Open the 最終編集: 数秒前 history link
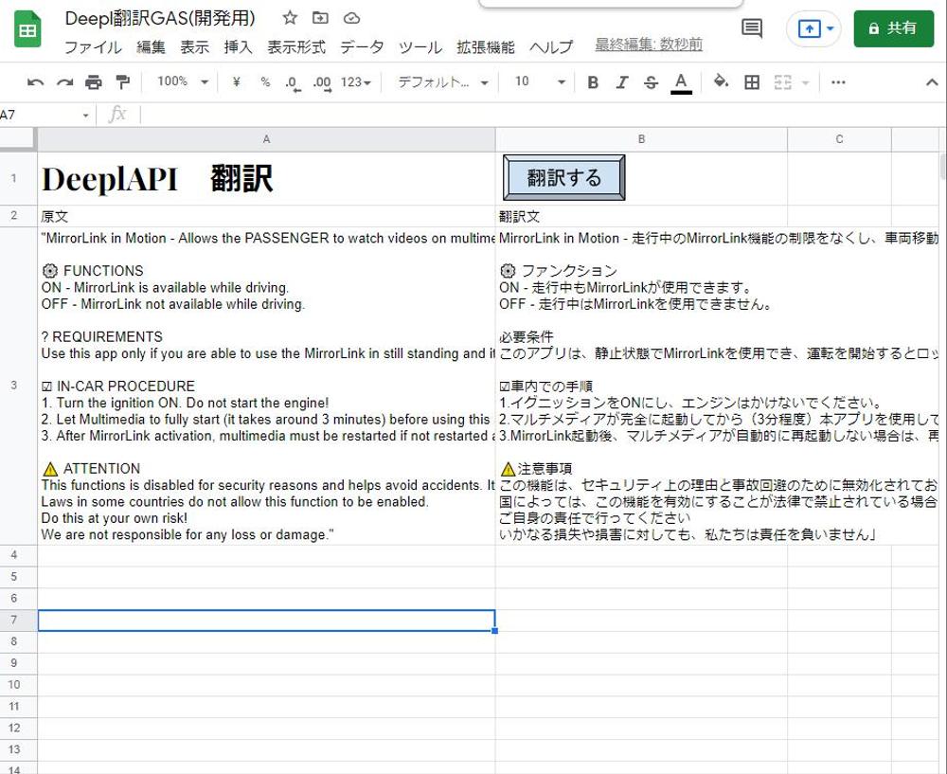Viewport: 947px width, 774px height. [649, 45]
